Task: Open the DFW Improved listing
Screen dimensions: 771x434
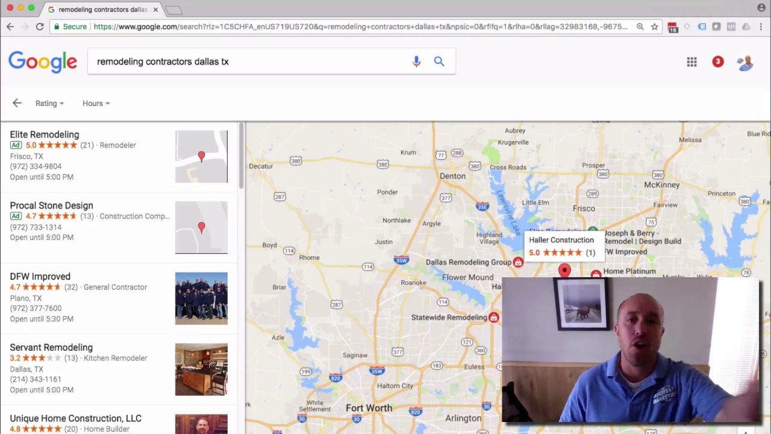Action: 40,277
